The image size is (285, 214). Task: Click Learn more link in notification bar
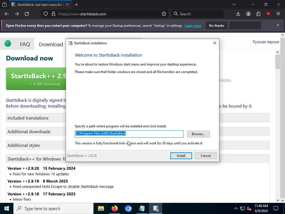[193, 26]
